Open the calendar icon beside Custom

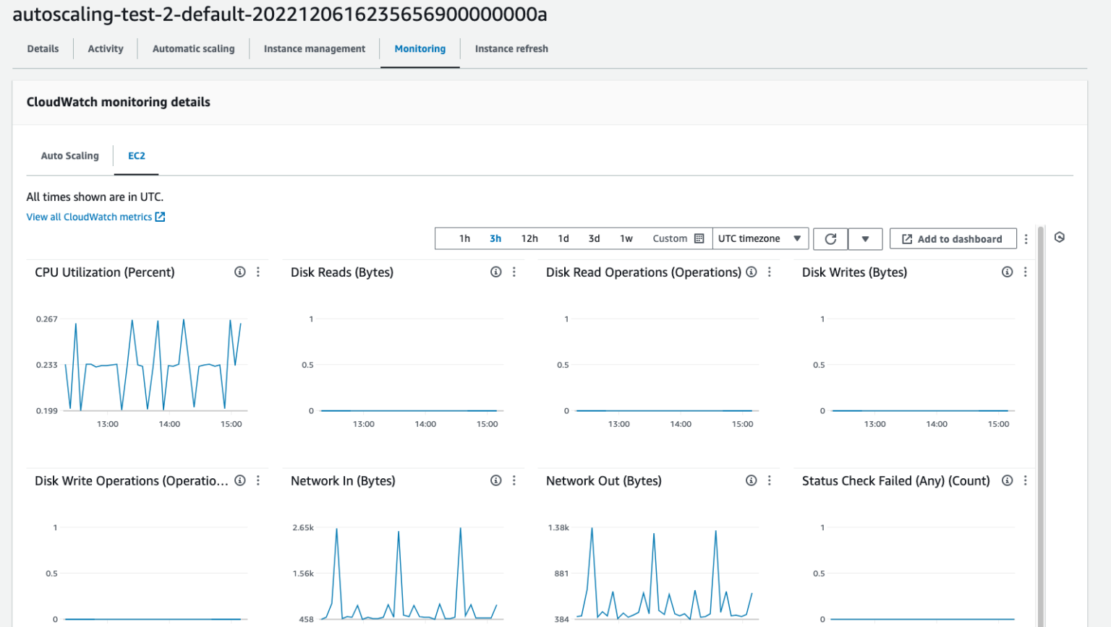click(698, 238)
